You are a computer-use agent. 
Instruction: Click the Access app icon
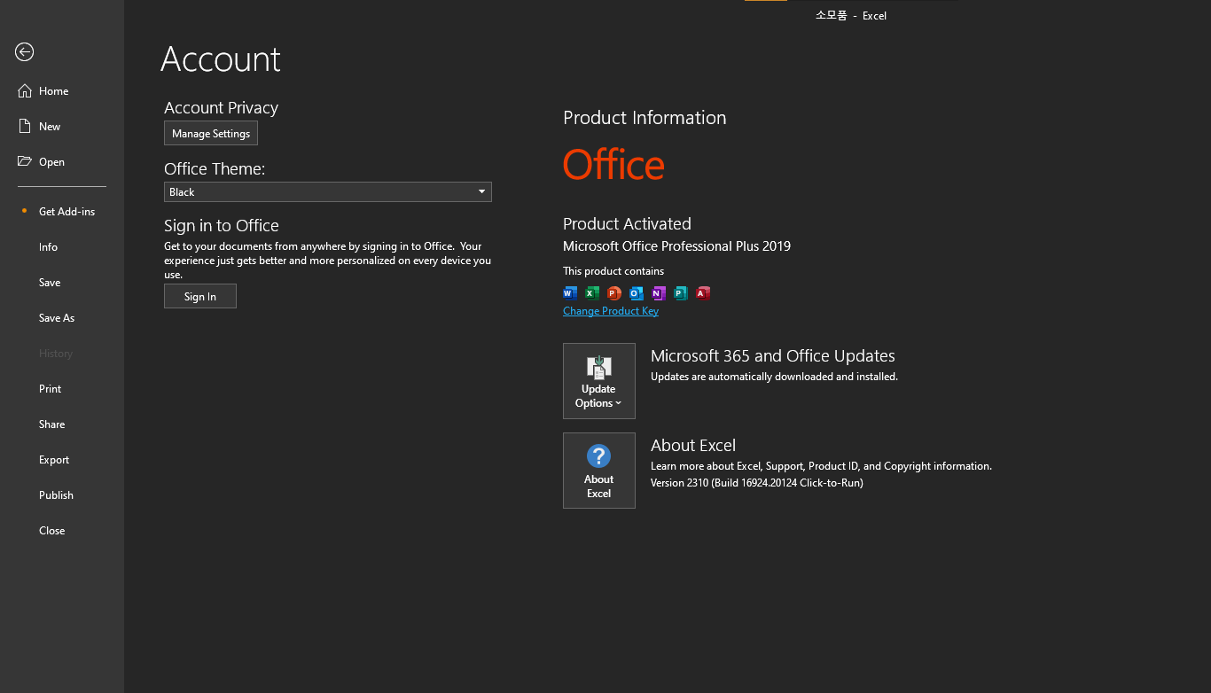click(x=703, y=293)
